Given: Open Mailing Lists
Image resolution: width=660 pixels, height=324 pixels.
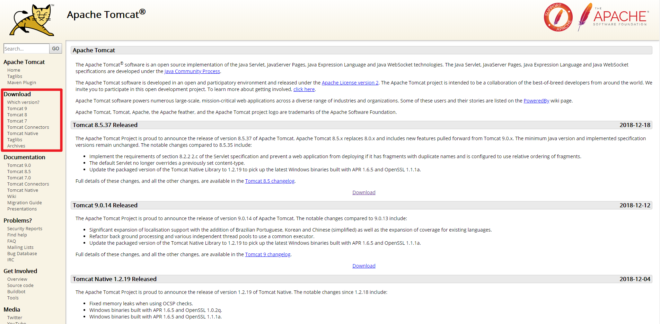Looking at the screenshot, I should coord(20,247).
